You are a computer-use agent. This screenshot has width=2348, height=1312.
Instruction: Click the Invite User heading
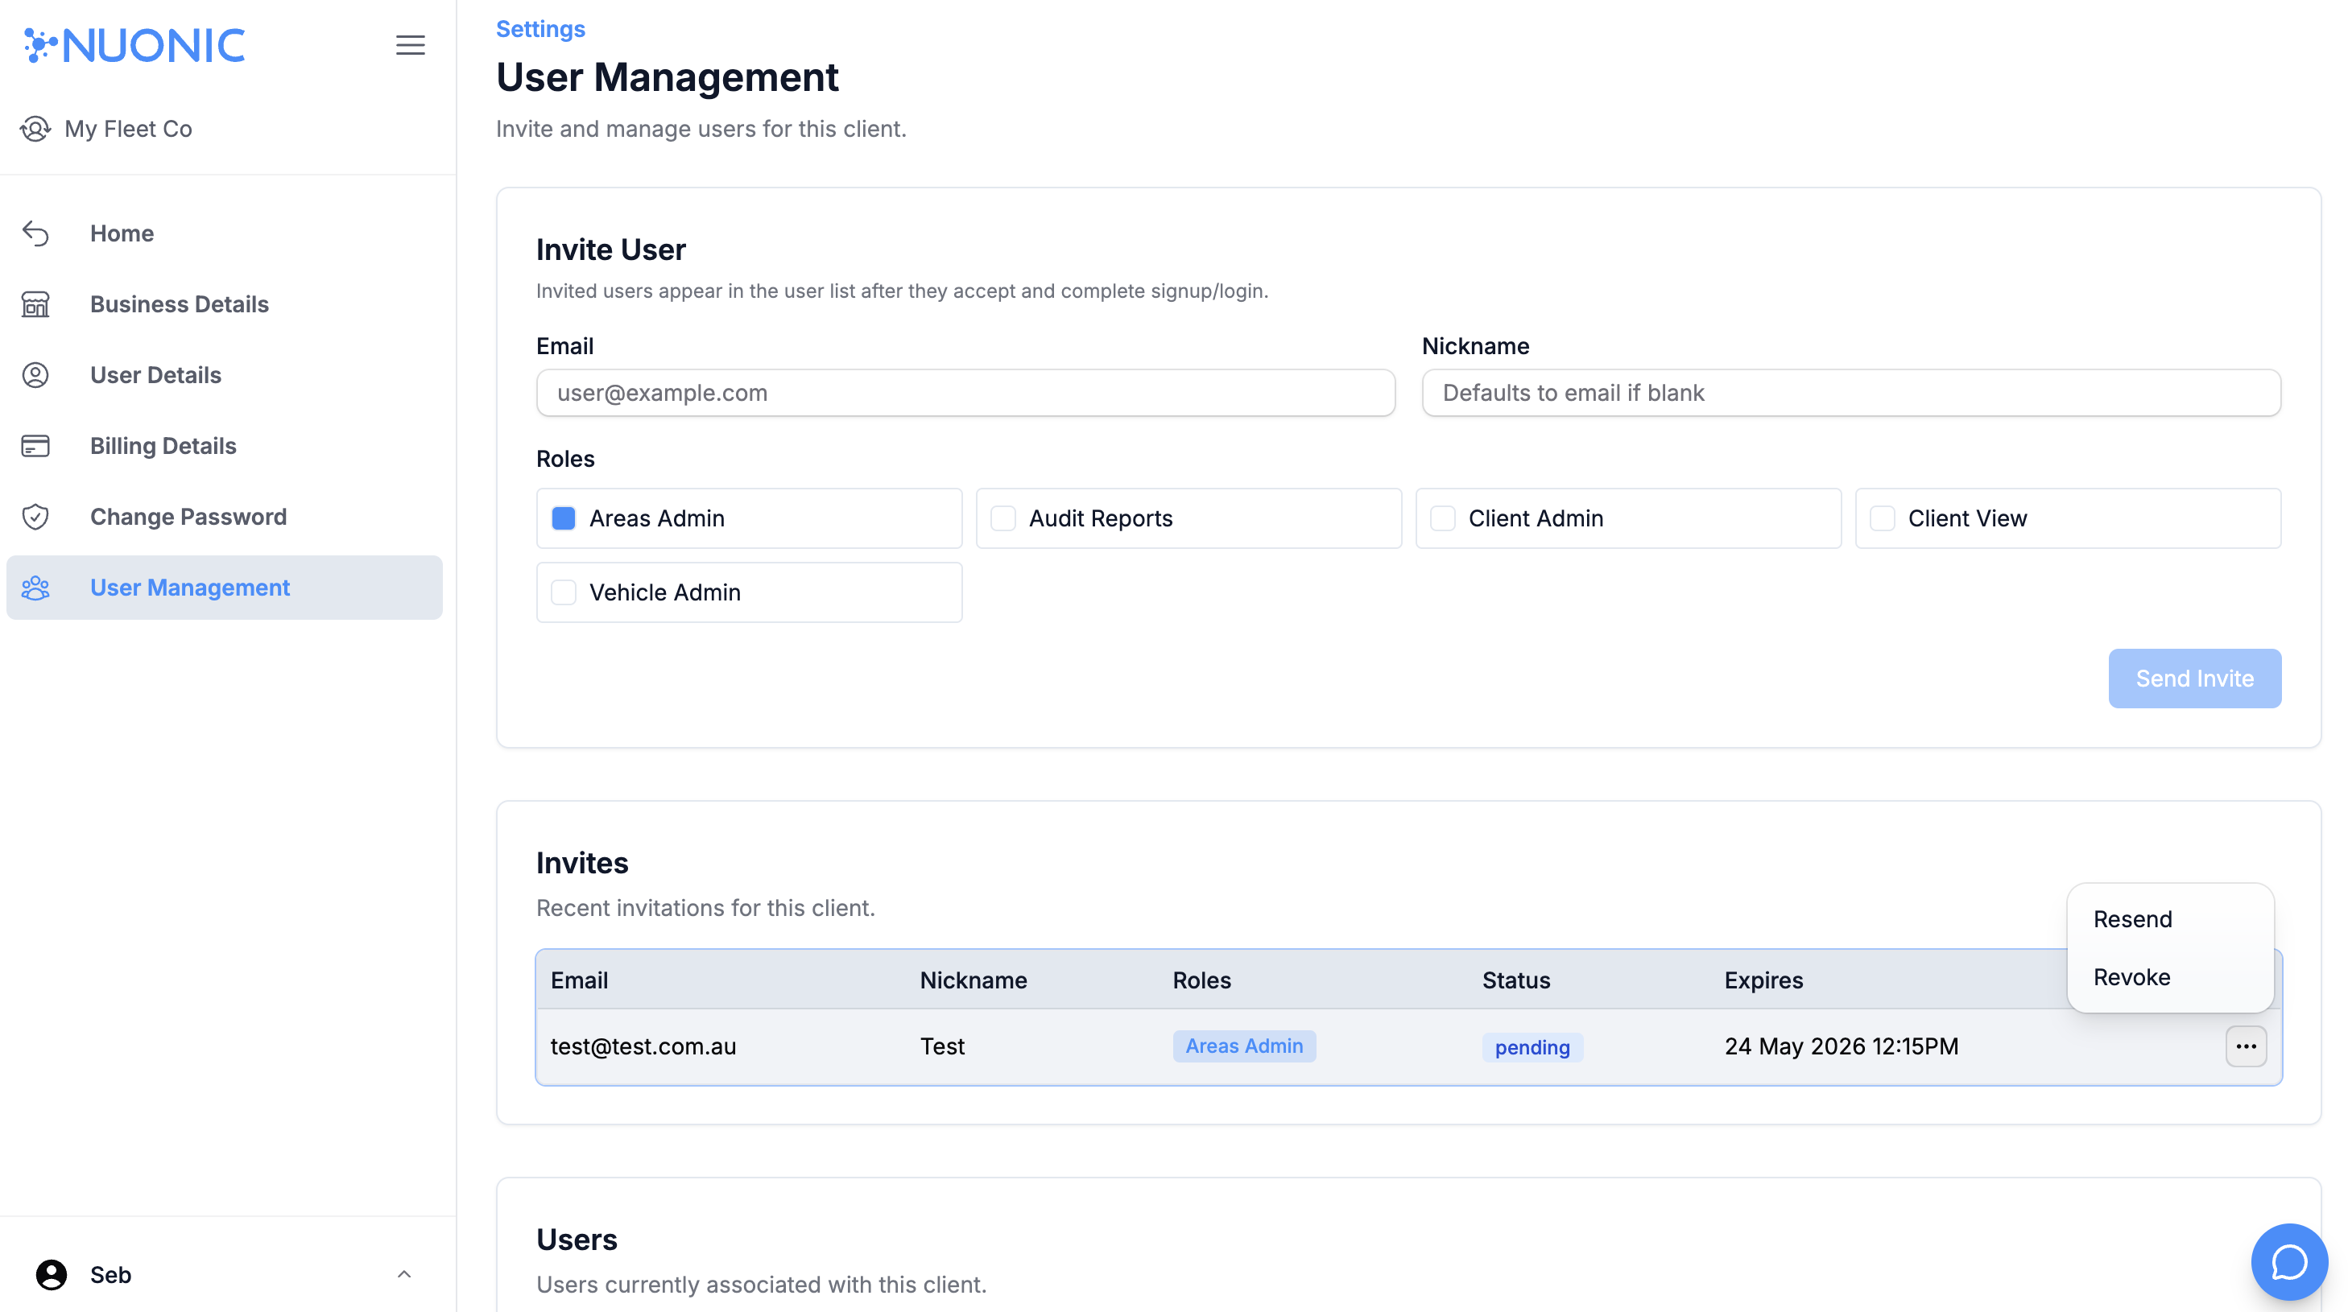coord(610,250)
